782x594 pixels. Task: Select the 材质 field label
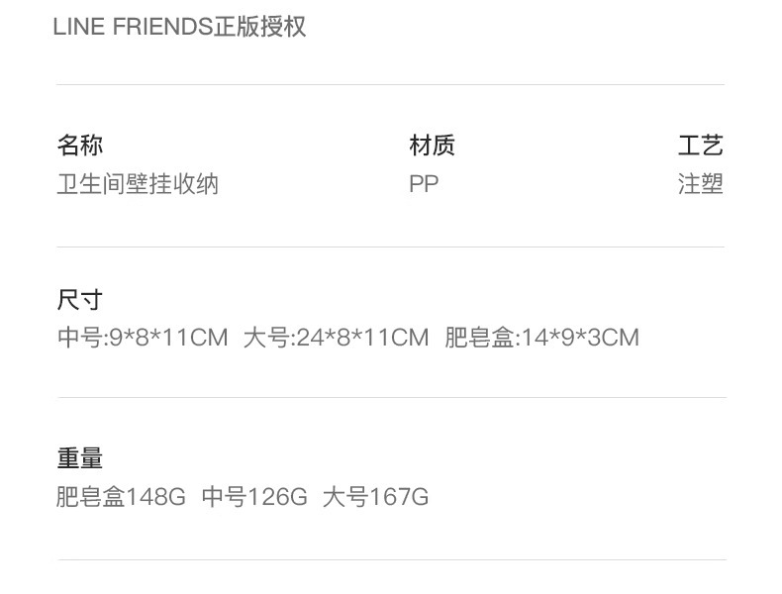[x=432, y=146]
